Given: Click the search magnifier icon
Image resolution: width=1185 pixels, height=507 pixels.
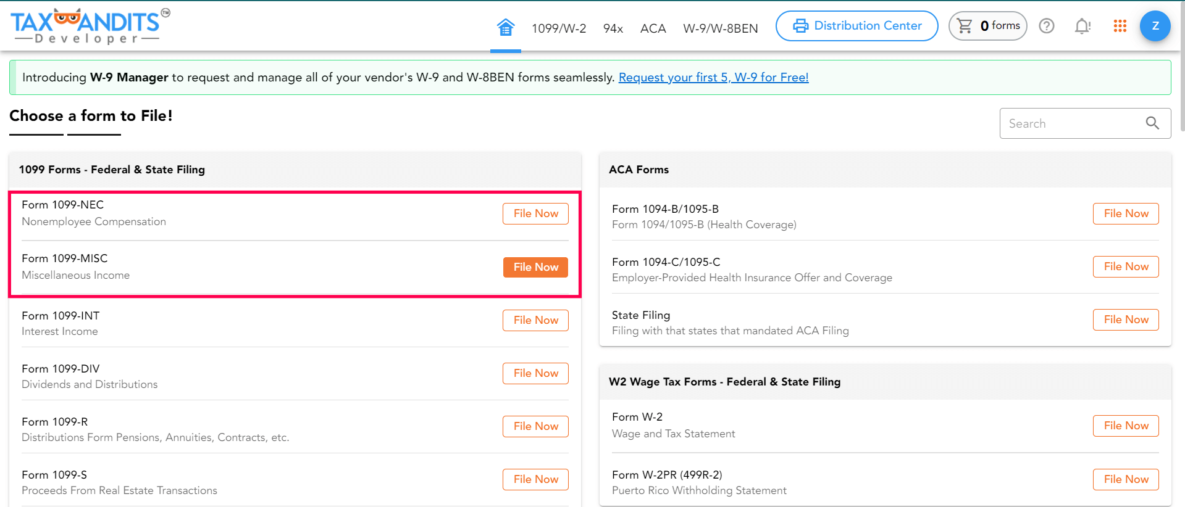Looking at the screenshot, I should (1152, 123).
